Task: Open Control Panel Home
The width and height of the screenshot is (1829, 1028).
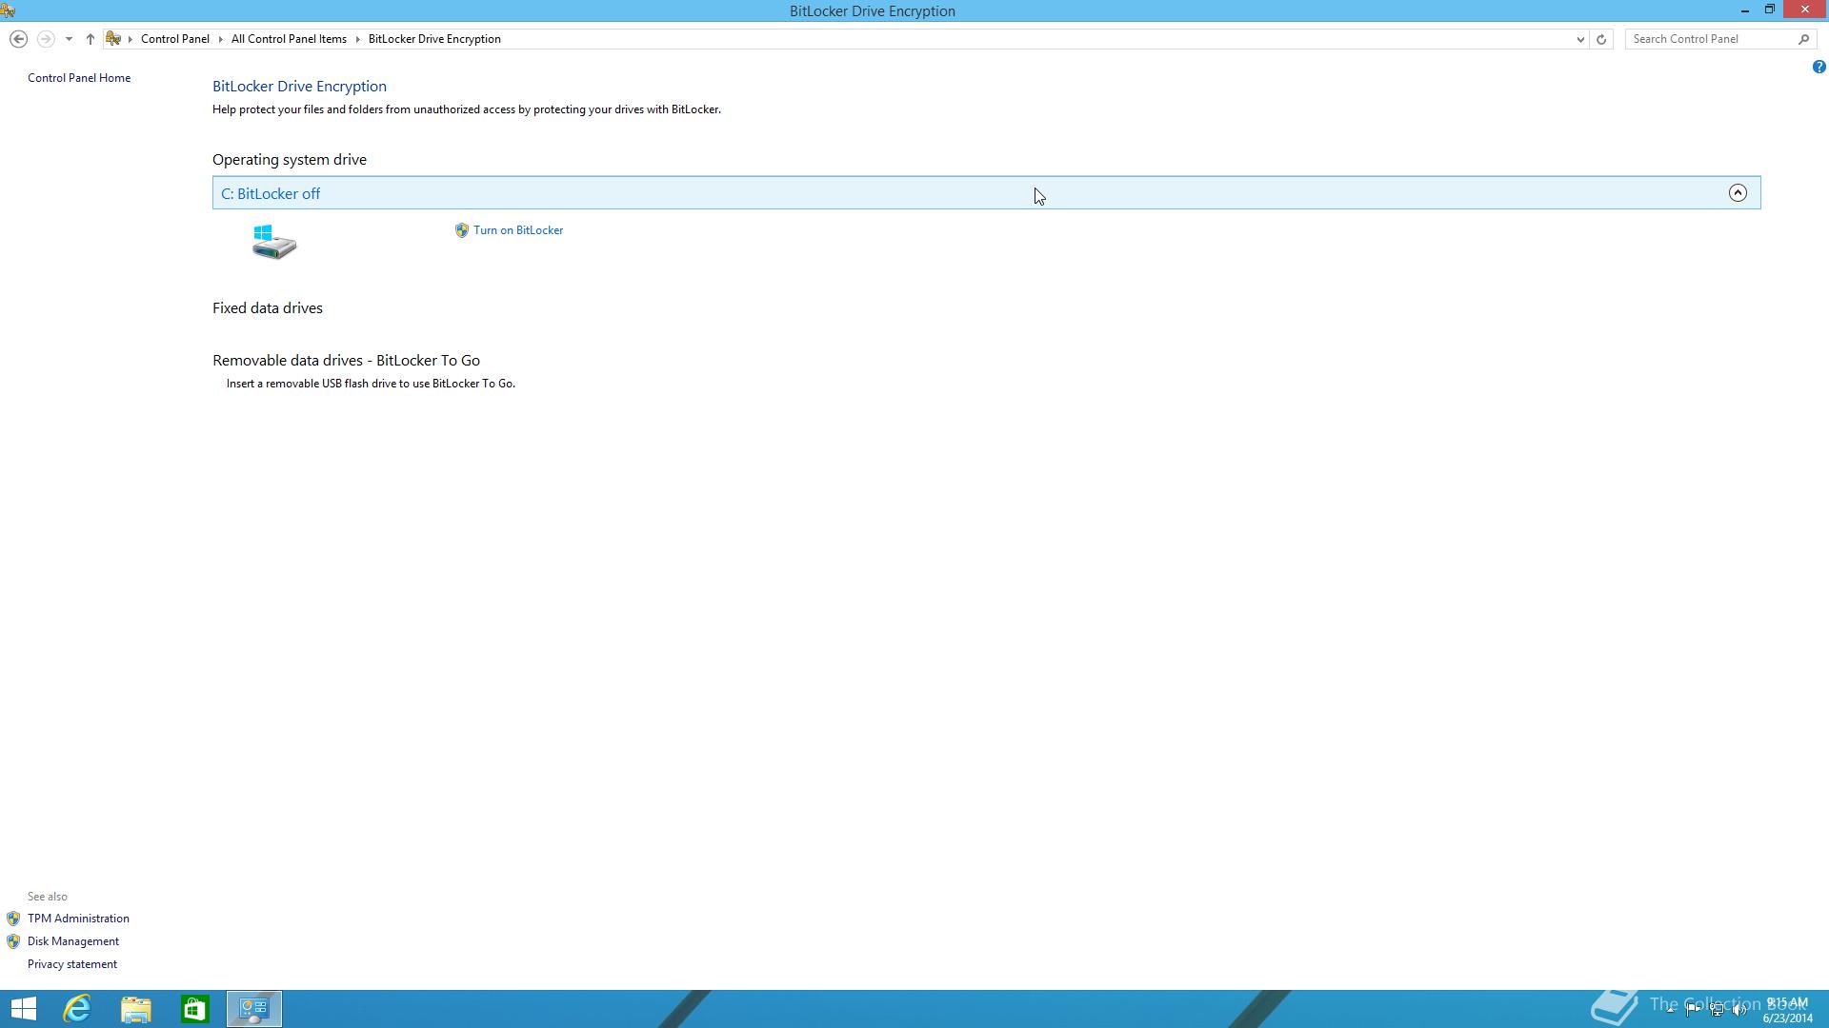Action: point(79,78)
